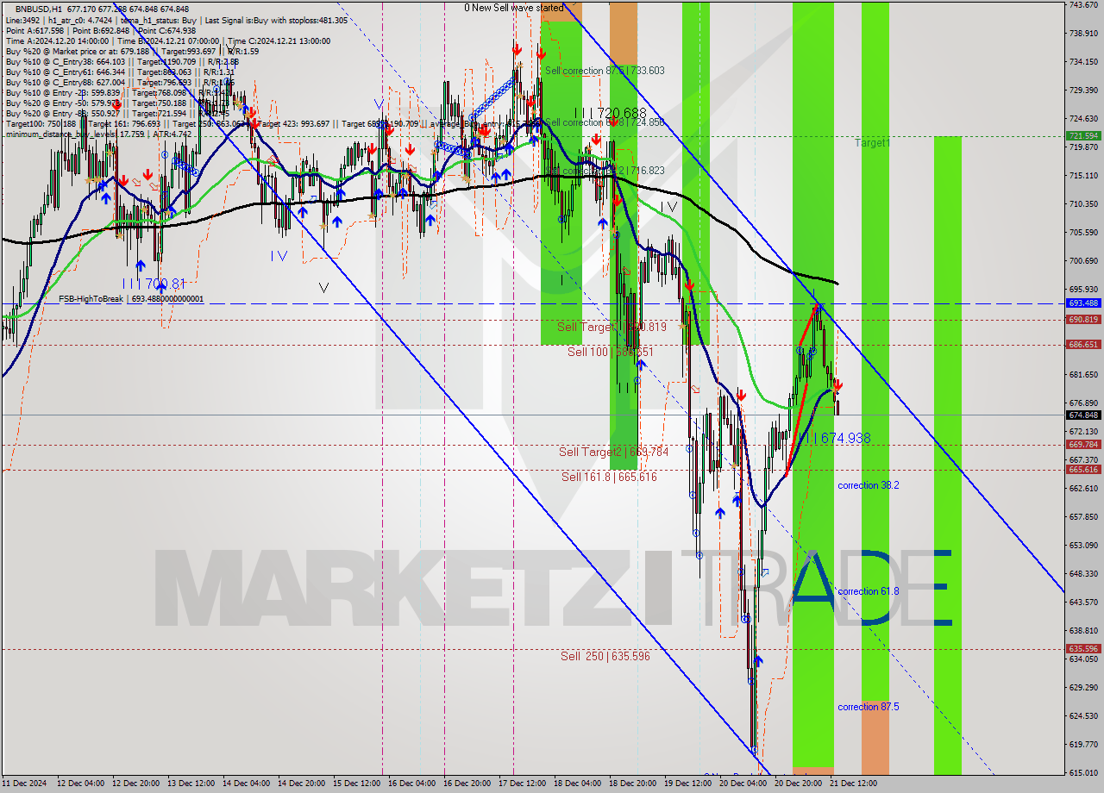Click the 648.330 price axis value
The height and width of the screenshot is (793, 1104).
pyautogui.click(x=1083, y=574)
